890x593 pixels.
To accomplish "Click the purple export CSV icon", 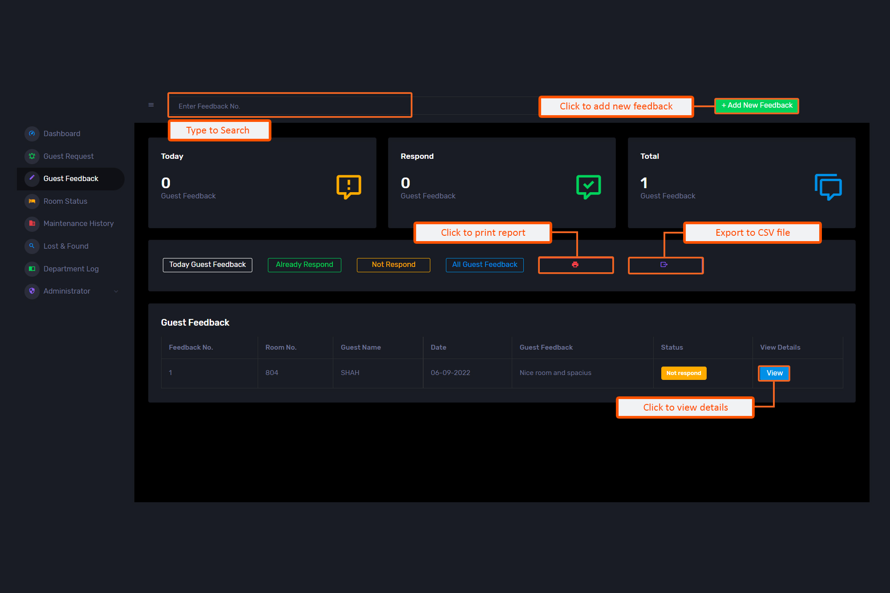I will 664,265.
